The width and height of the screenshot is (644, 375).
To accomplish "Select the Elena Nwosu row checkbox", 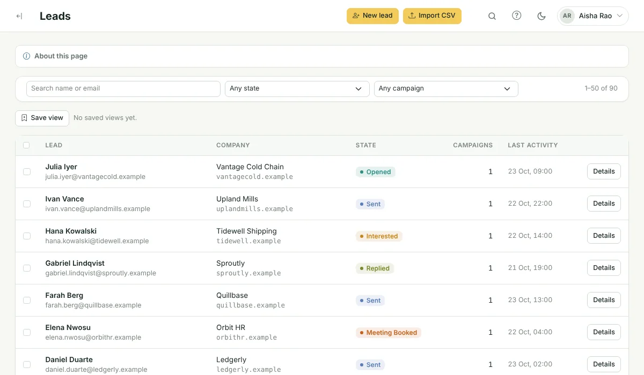I will [x=26, y=332].
